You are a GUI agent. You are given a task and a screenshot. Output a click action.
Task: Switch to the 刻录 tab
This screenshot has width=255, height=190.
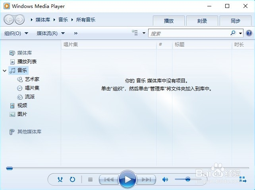[202, 21]
